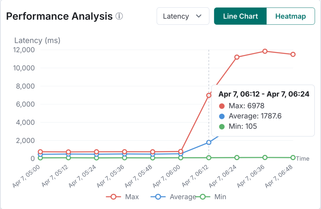The height and width of the screenshot is (209, 321).
Task: Click the Max data point at 06:36
Action: 265,51
